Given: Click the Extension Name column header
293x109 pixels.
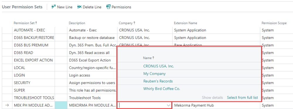Looking at the screenshot, I should pos(185,23).
